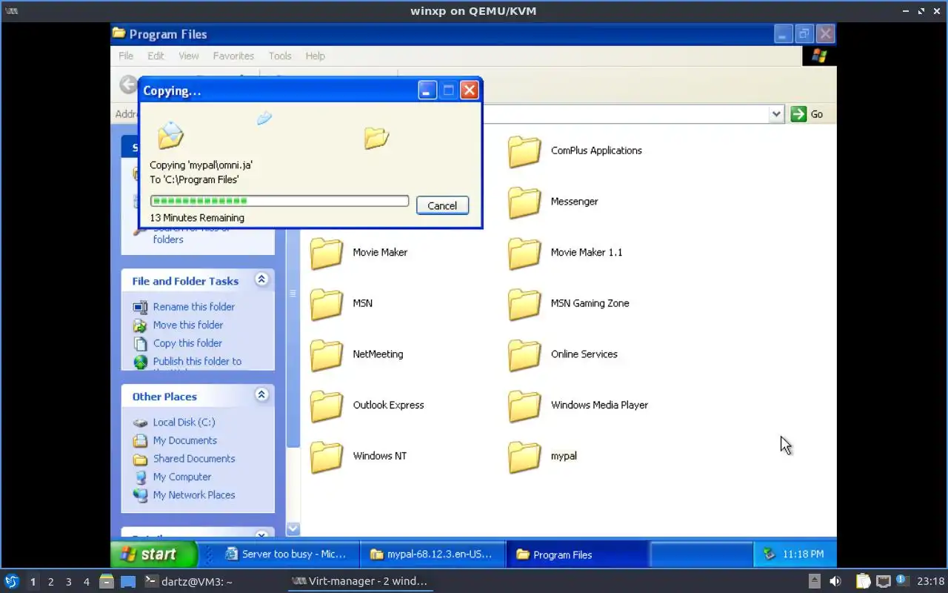Expand the Details panel chevron
This screenshot has width=948, height=593.
(x=261, y=534)
